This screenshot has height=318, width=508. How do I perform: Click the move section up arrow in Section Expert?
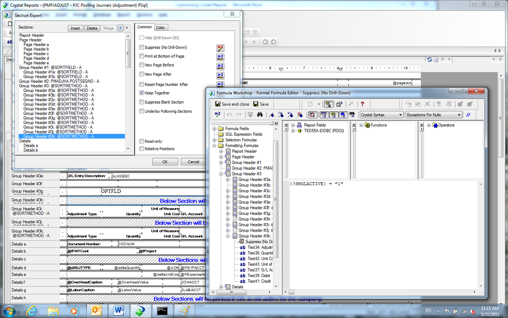click(120, 28)
